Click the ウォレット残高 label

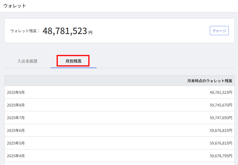[25, 31]
